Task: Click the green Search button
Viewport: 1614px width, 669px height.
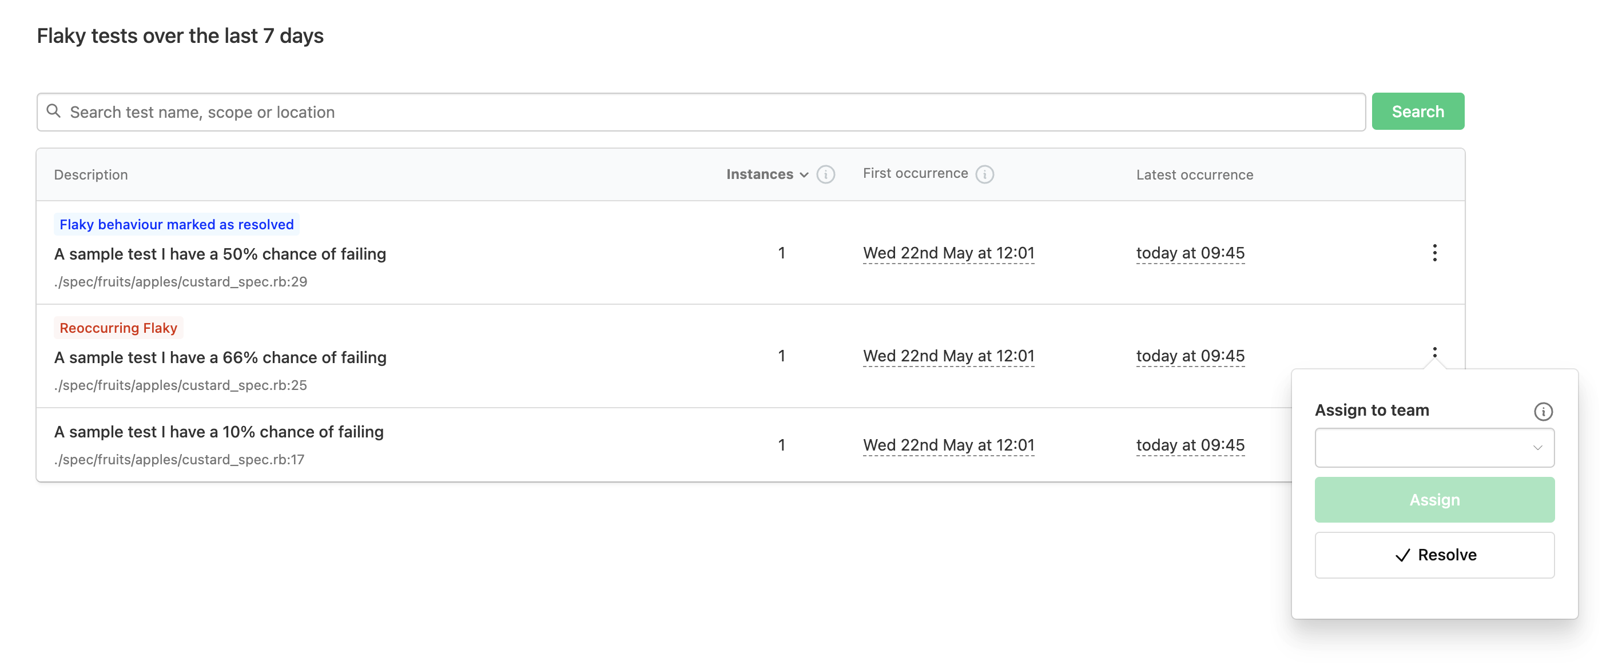Action: pos(1417,111)
